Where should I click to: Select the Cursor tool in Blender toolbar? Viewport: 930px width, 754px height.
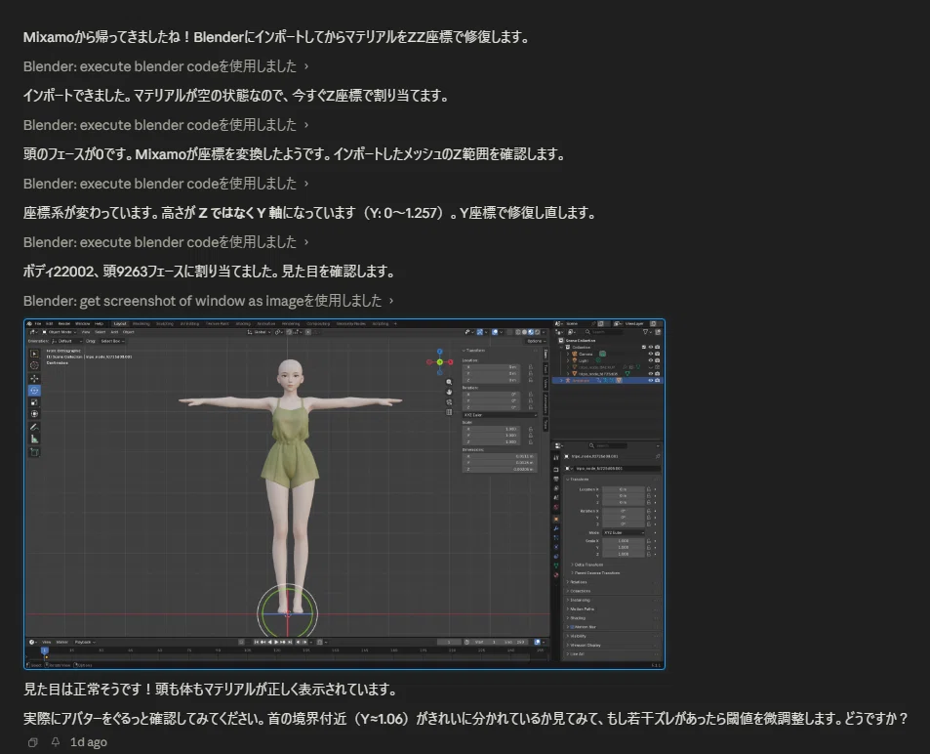[x=34, y=365]
